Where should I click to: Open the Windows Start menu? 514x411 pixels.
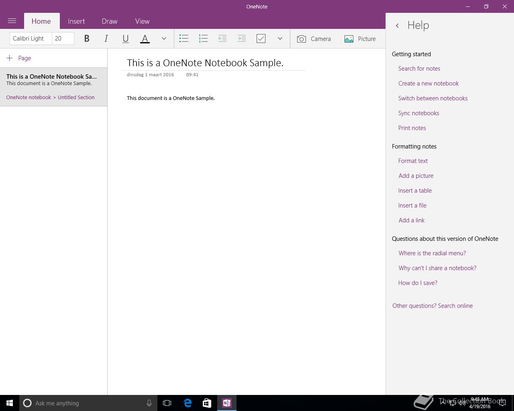pos(10,403)
